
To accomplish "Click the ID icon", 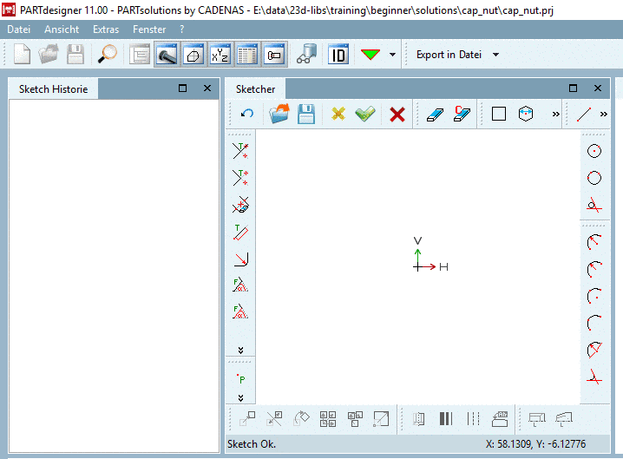I will (338, 55).
